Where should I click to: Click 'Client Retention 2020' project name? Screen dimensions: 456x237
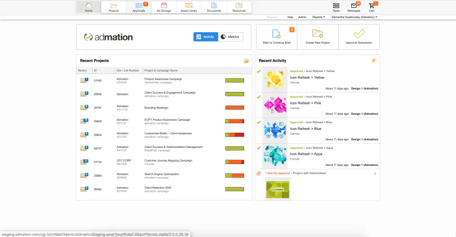point(158,188)
